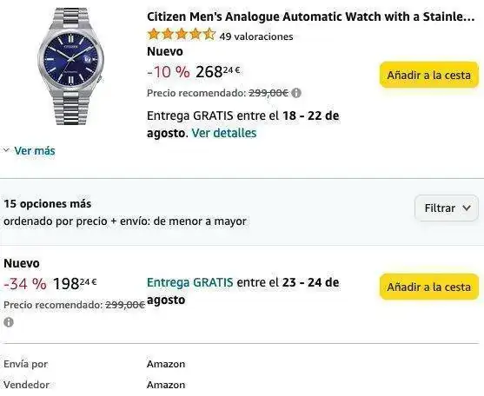Click the Citizen Men's Analogue Automatic Watch title
This screenshot has width=484, height=396.
click(x=310, y=16)
